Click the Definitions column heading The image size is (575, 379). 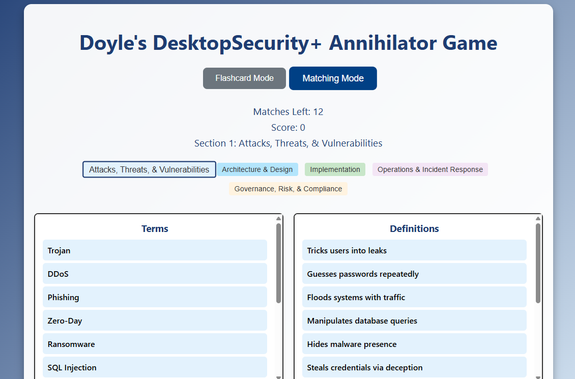click(414, 229)
